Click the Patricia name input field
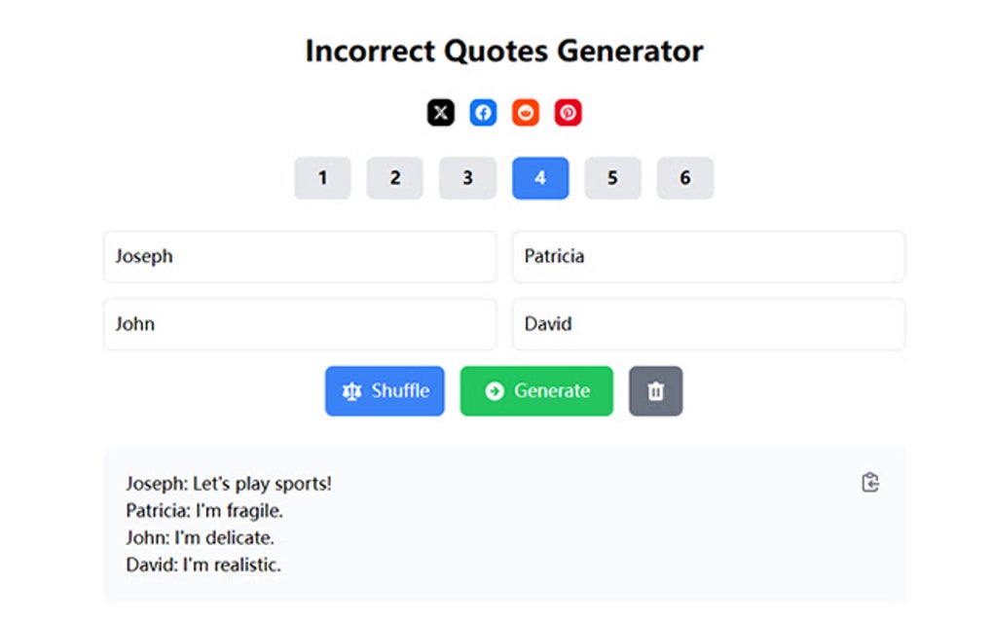The height and width of the screenshot is (621, 993). click(x=708, y=256)
